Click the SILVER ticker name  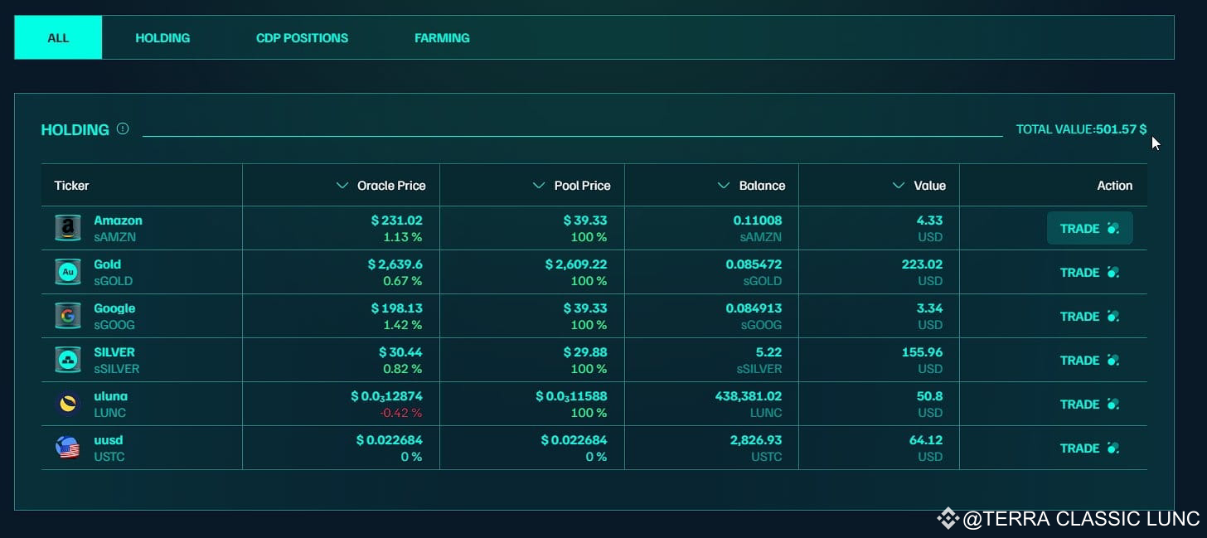(114, 352)
